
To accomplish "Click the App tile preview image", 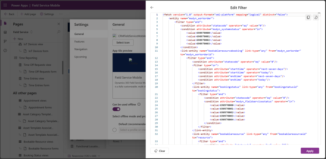I will [x=129, y=63].
